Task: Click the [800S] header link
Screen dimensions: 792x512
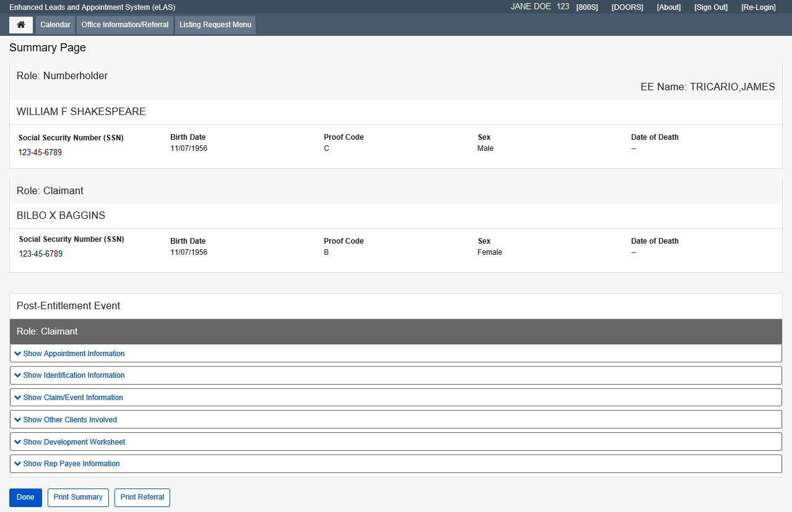Action: tap(587, 7)
